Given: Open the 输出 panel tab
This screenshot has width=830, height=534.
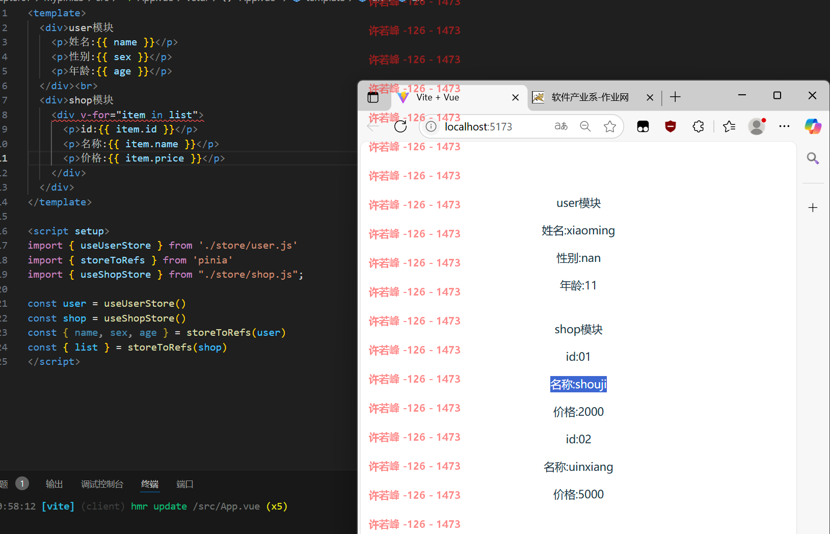Looking at the screenshot, I should pos(54,484).
